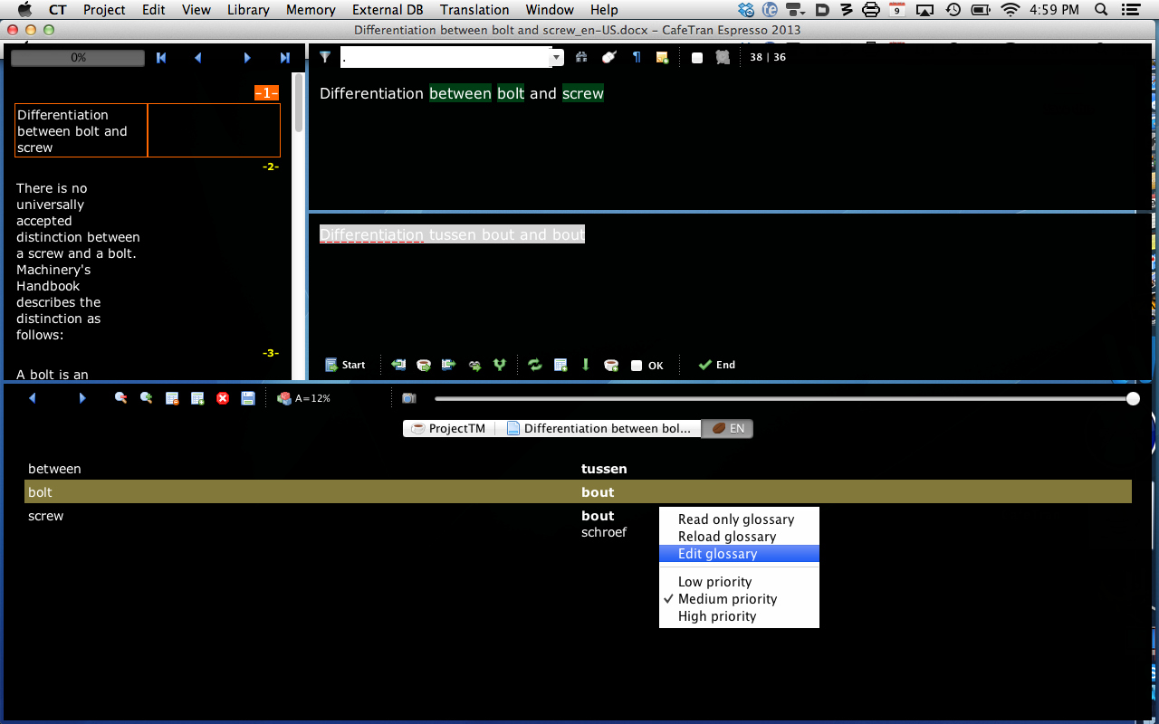
Task: Click the green refresh arrows icon
Action: [x=535, y=365]
